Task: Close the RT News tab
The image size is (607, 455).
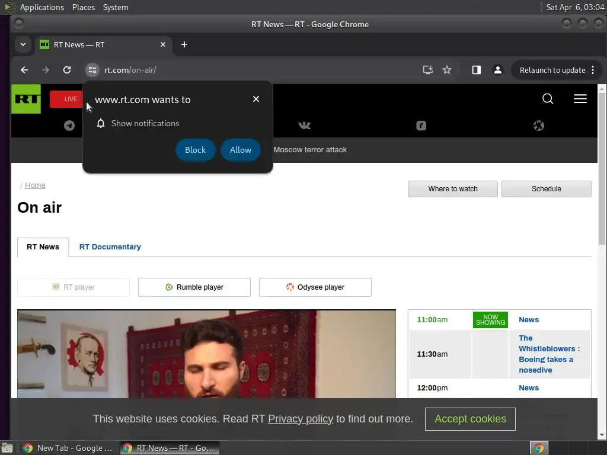Action: click(x=163, y=44)
